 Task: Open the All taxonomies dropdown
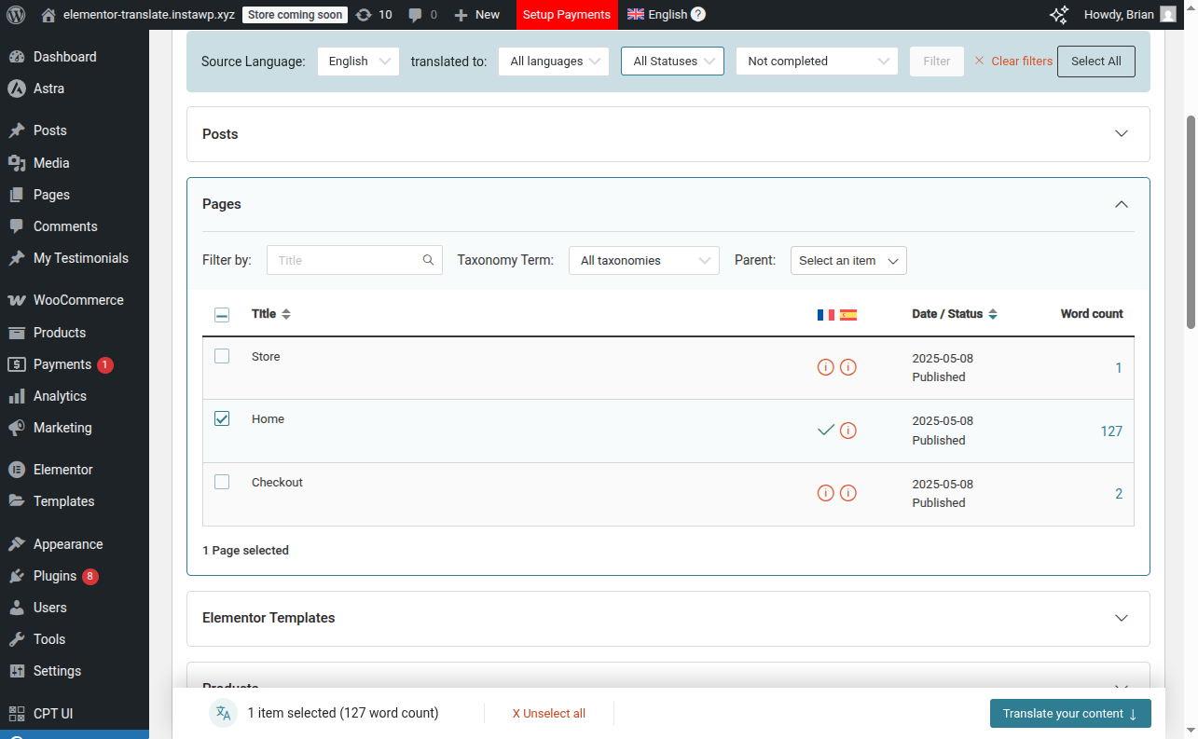tap(644, 260)
